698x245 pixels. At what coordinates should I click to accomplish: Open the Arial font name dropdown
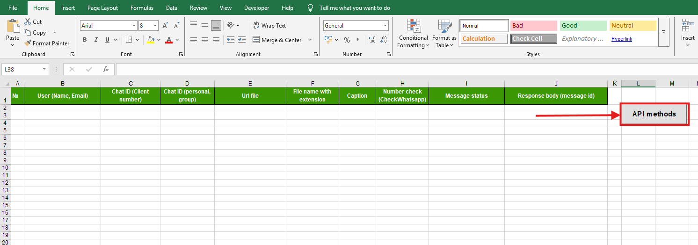[x=134, y=26]
